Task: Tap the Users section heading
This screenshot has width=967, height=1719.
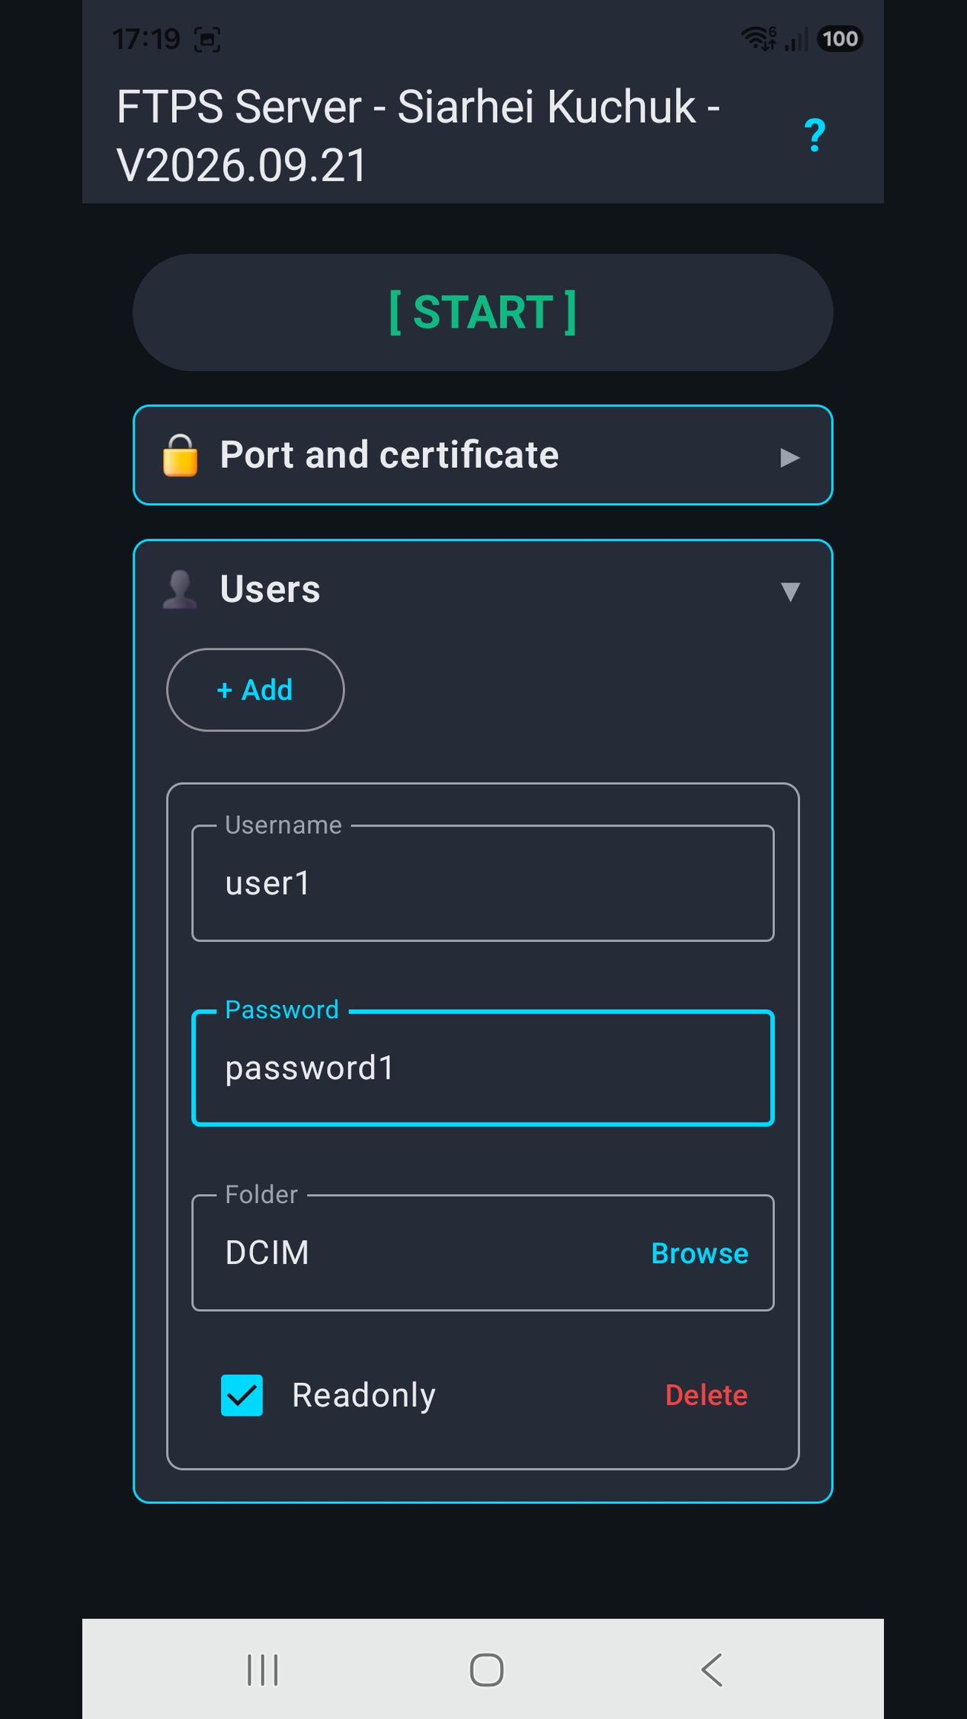Action: 270,589
